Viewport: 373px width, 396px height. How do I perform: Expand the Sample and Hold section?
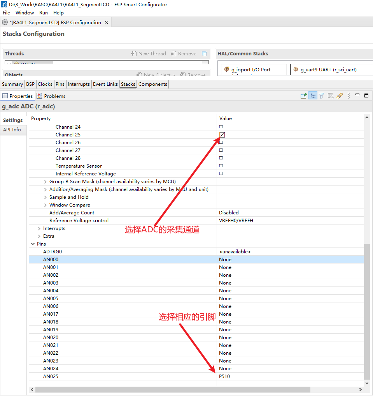[46, 197]
